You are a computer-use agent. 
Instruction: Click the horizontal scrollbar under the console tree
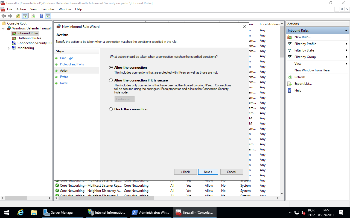(26, 198)
